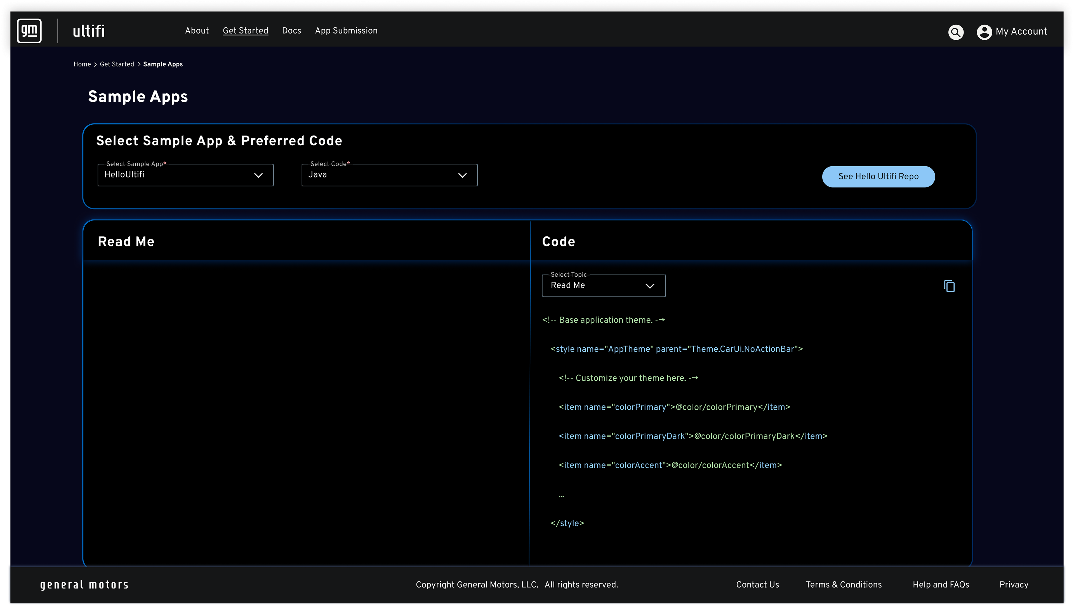Click the GM logo icon
Image resolution: width=1074 pixels, height=605 pixels.
pyautogui.click(x=29, y=30)
